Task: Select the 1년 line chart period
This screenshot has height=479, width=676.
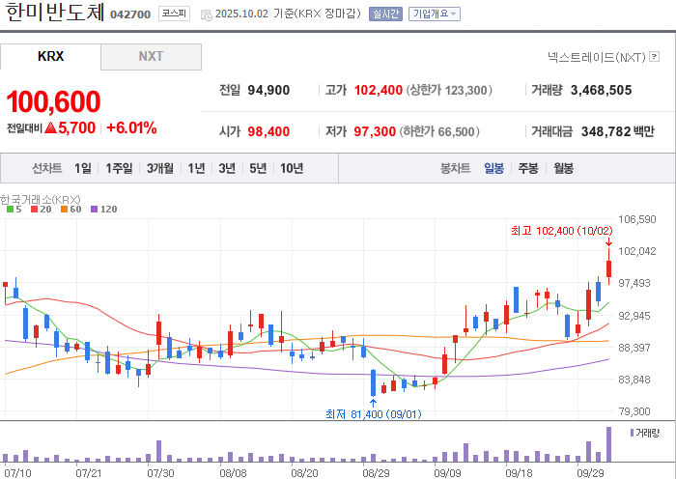Action: 196,168
